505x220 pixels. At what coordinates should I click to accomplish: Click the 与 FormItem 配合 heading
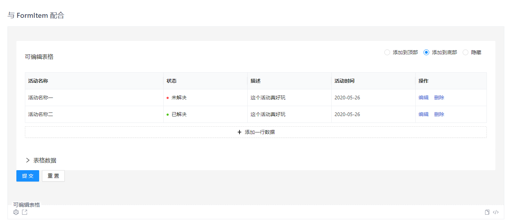tap(36, 15)
